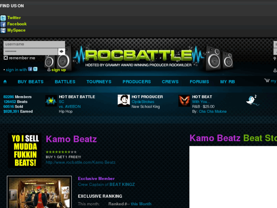277x208 pixels.
Task: Submit login with the arrow button
Action: [61, 52]
